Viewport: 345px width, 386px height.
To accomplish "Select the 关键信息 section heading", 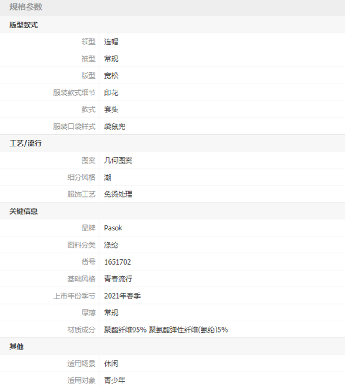I will pos(24,211).
